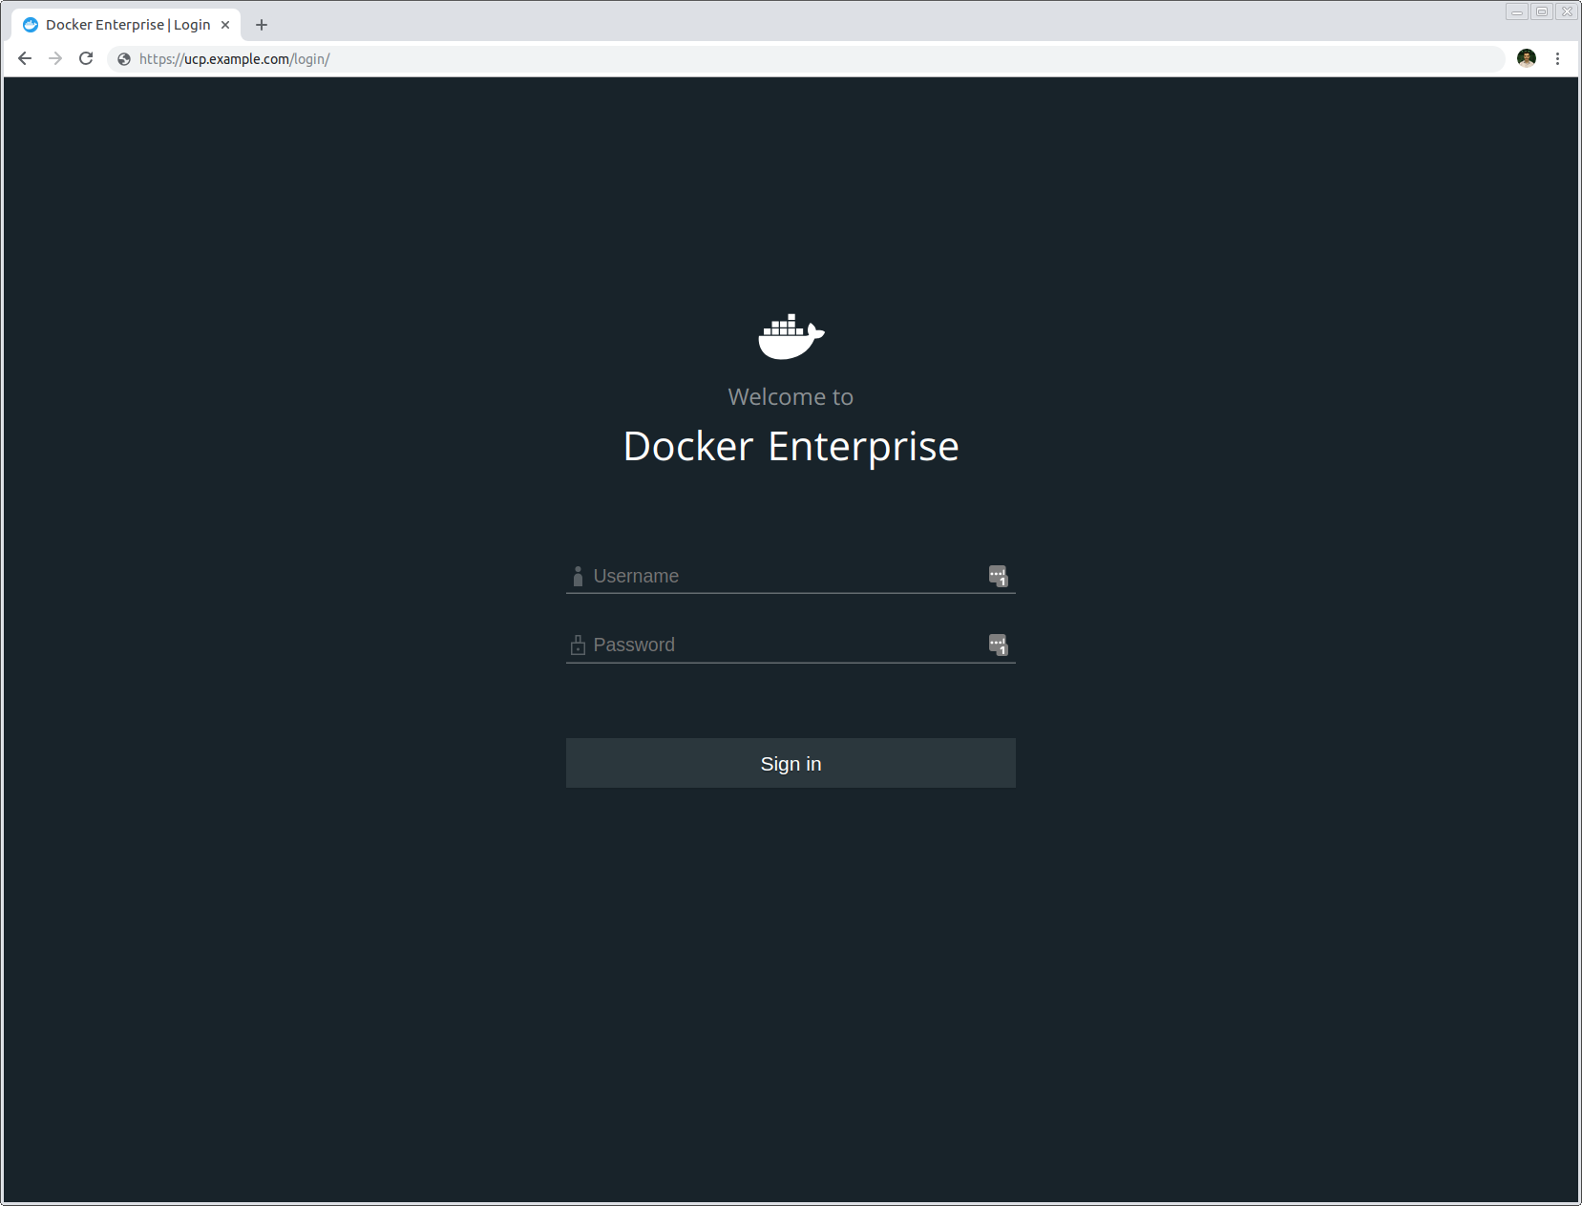Viewport: 1582px width, 1206px height.
Task: Open the Chrome three-dot menu
Action: pos(1558,58)
